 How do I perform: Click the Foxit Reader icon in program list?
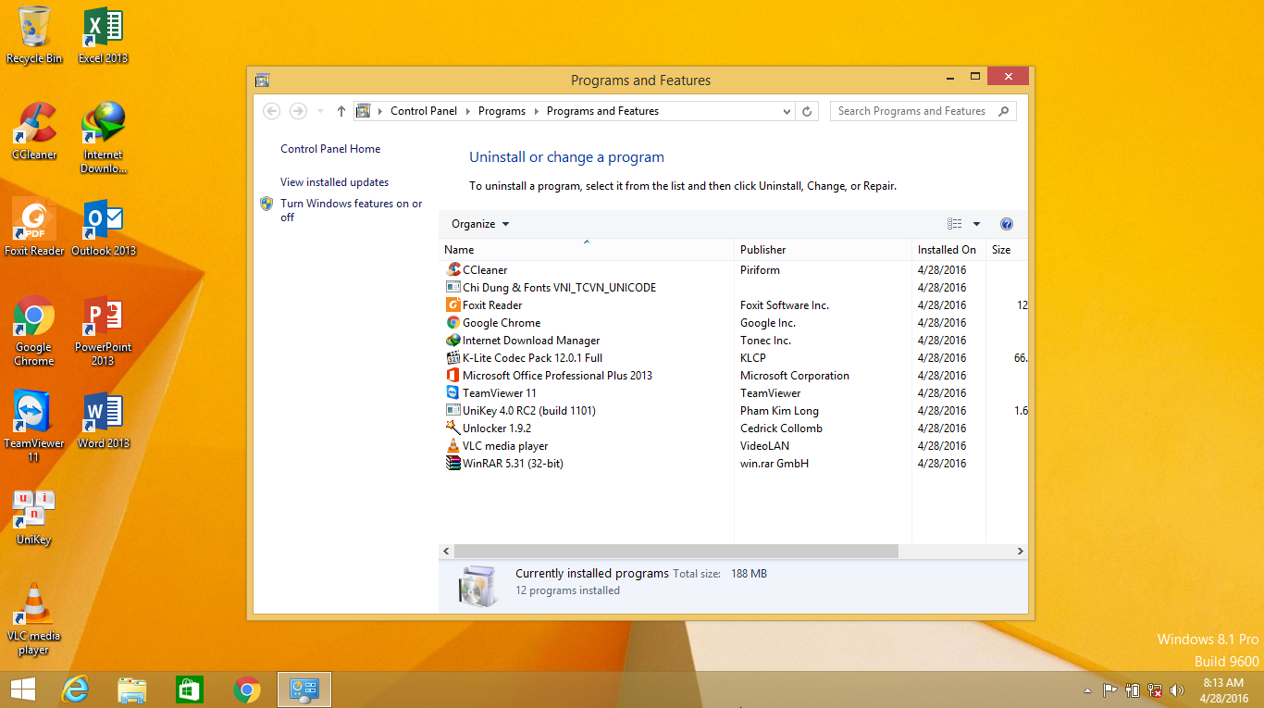(453, 304)
